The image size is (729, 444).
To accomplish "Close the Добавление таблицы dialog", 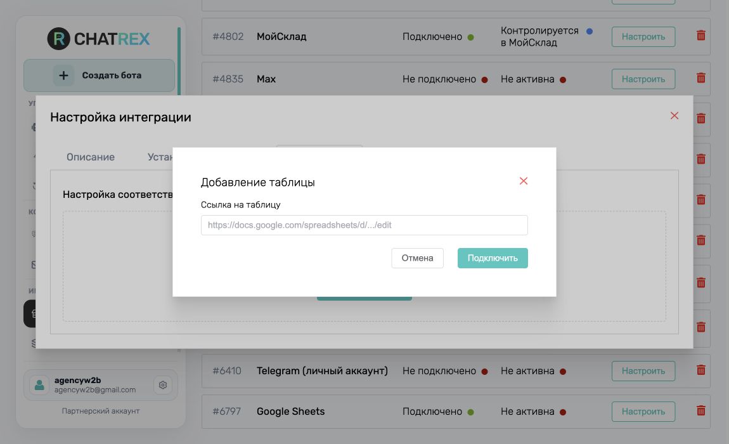I will point(524,181).
